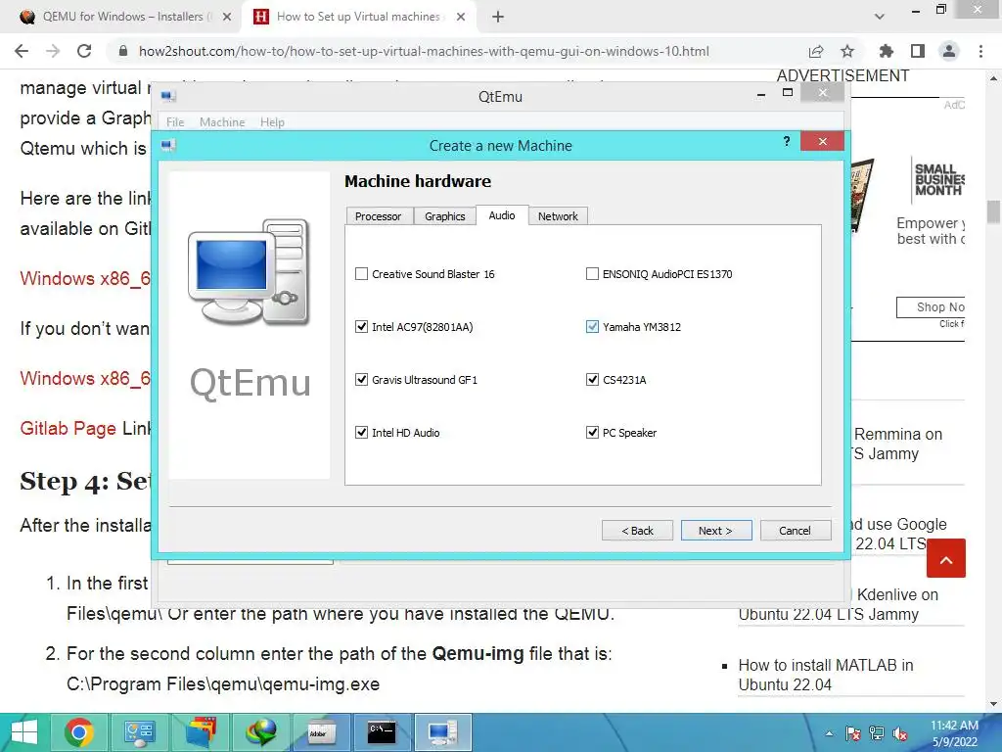This screenshot has width=1002, height=752.
Task: Enable ENSONIQ AudioPCI ES1370 checkbox
Action: point(592,274)
